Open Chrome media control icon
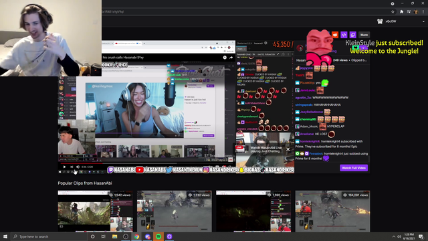Viewport: 428px width, 241px height. (409, 12)
